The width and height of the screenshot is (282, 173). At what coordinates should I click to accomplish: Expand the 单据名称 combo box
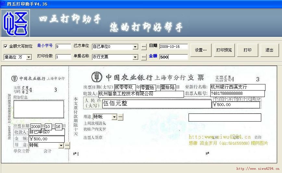(135, 57)
